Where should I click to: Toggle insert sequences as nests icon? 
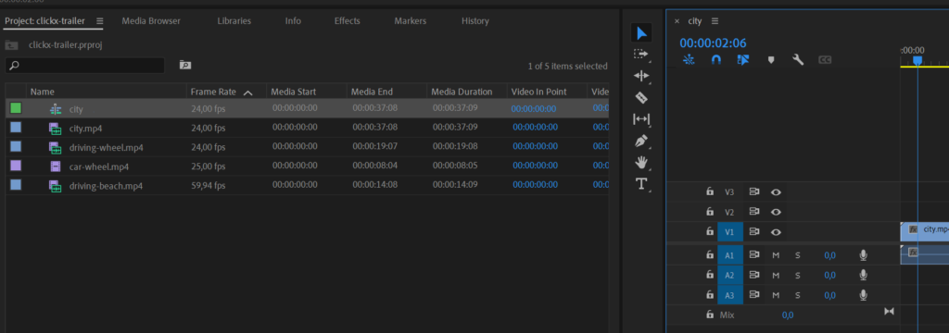[689, 60]
